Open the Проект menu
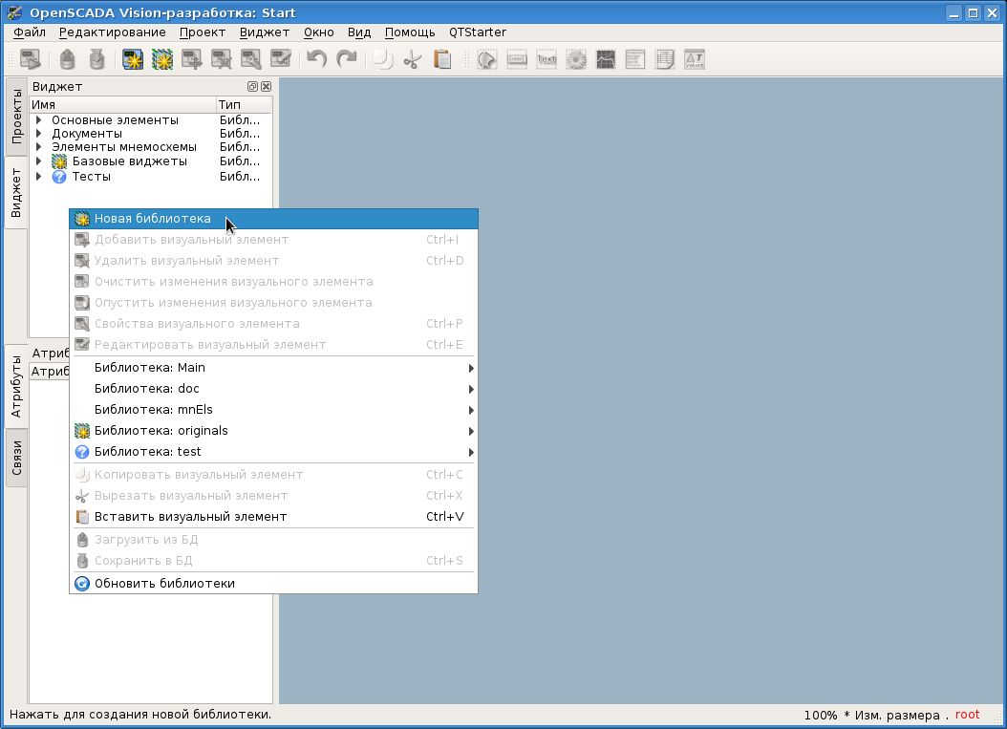The height and width of the screenshot is (729, 1007). point(203,32)
